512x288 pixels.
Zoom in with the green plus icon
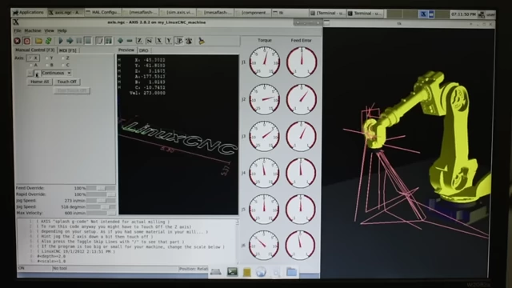pos(120,41)
